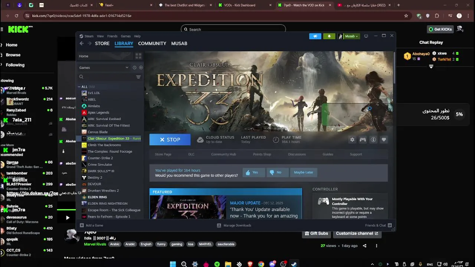The height and width of the screenshot is (267, 475).
Task: Click the Steam announcements megaphone button
Action: coord(315,36)
